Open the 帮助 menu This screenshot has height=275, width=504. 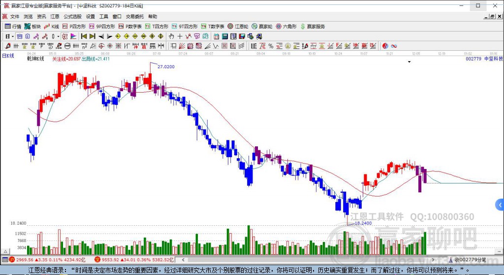point(153,16)
